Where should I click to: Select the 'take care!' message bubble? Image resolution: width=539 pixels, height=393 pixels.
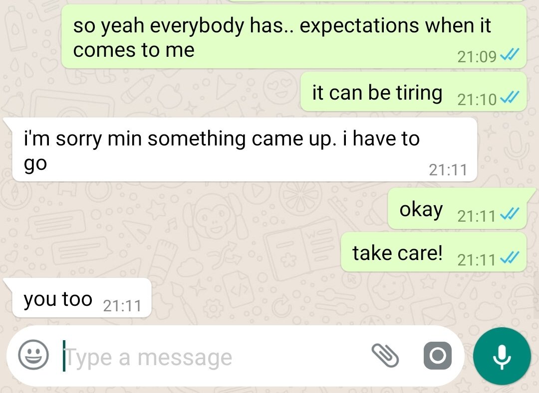pos(434,252)
